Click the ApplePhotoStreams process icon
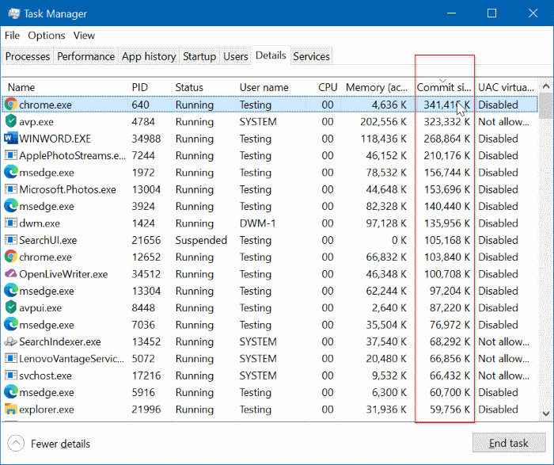The width and height of the screenshot is (554, 465). click(x=11, y=155)
